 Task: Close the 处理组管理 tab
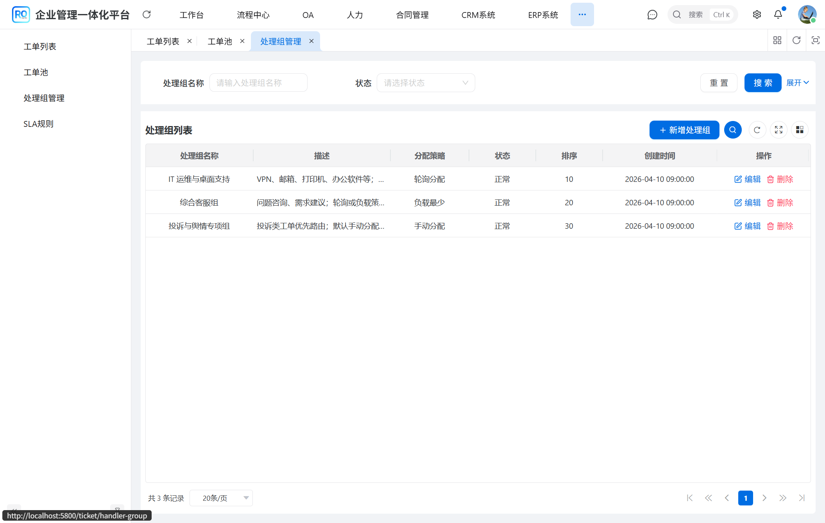pyautogui.click(x=311, y=41)
